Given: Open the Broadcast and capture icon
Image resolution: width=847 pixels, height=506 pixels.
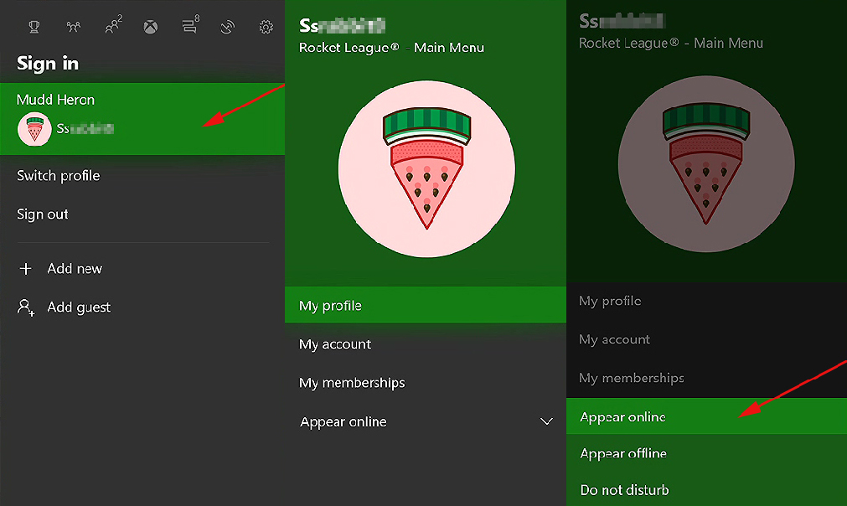Looking at the screenshot, I should (227, 27).
